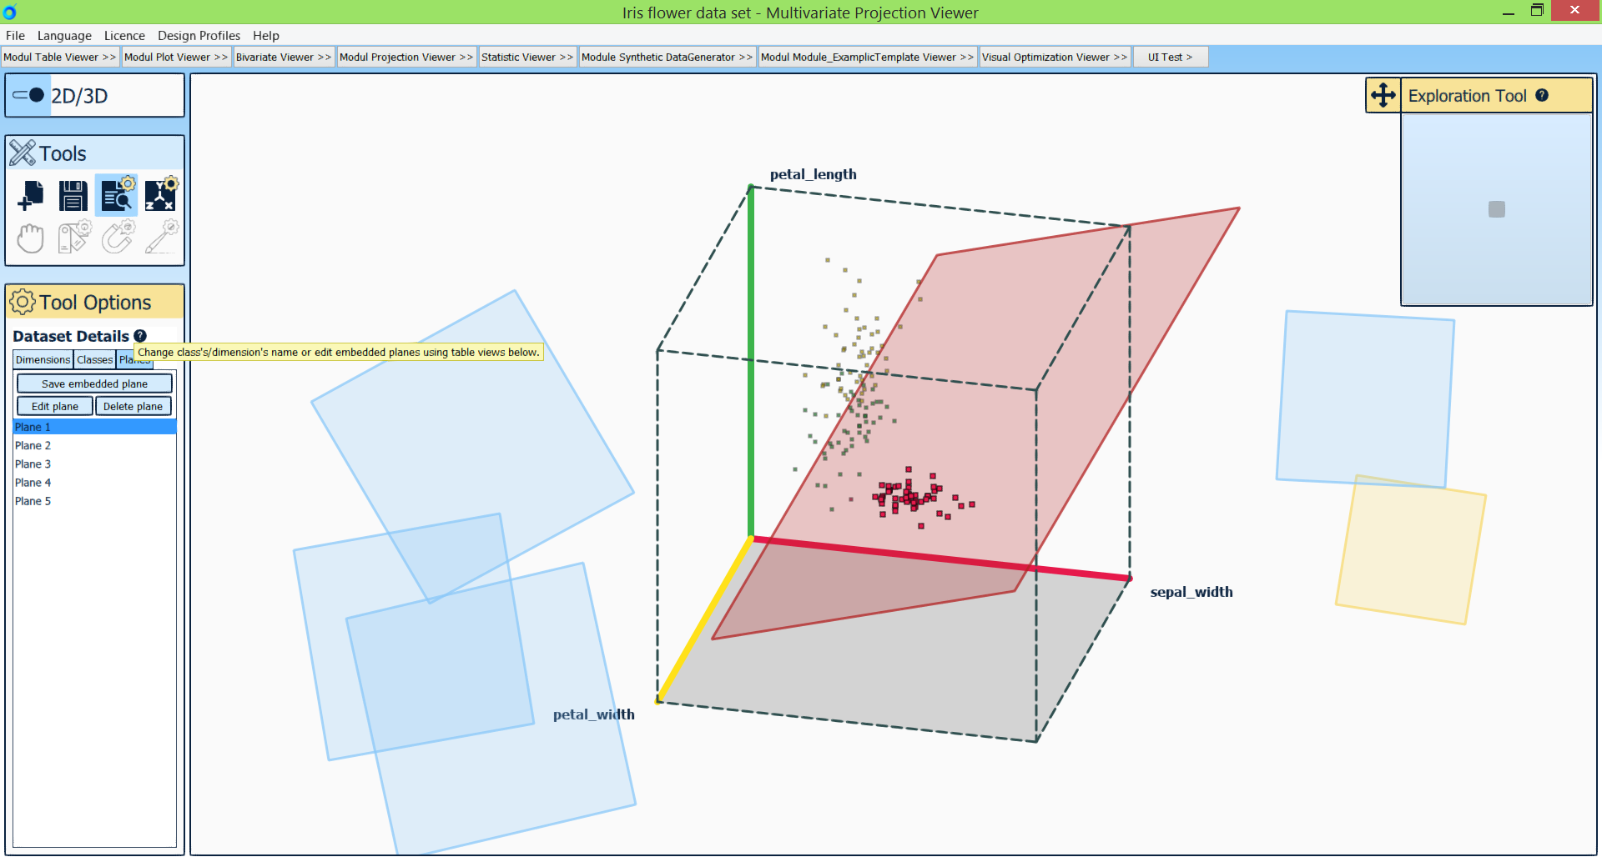Screen dimensions: 1602x857
Task: Click the help icon beside Dataset Details
Action: (x=140, y=336)
